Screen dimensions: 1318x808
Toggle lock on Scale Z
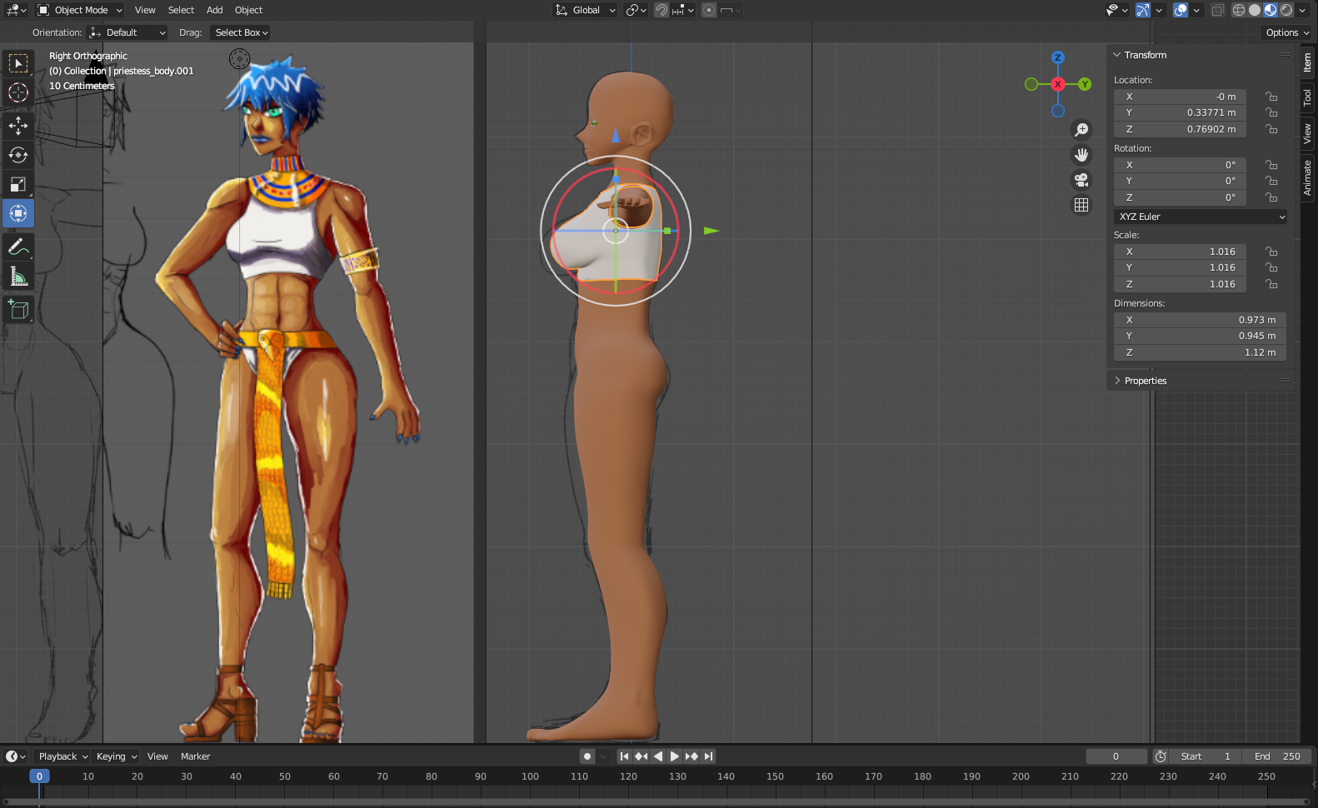point(1271,284)
